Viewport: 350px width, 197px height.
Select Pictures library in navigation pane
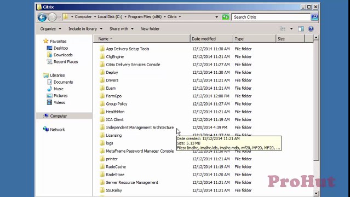point(60,96)
